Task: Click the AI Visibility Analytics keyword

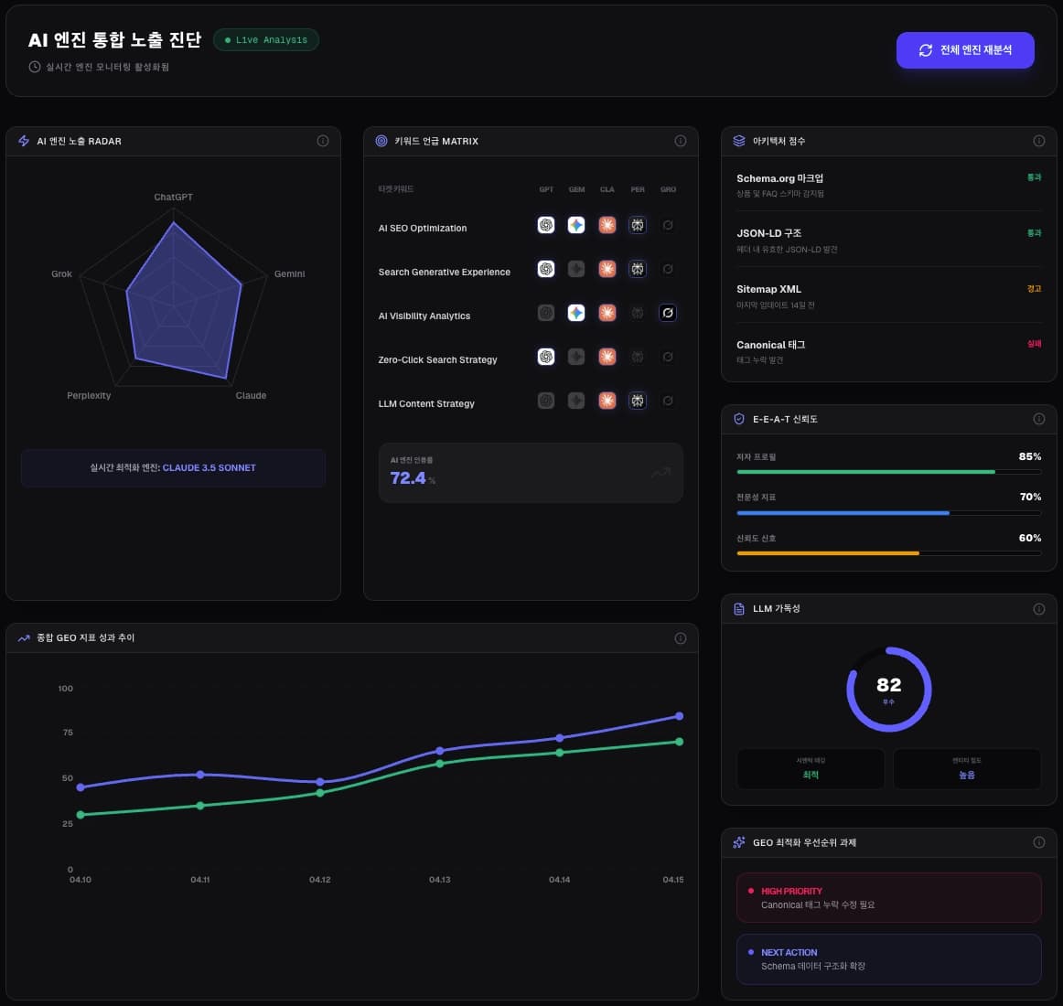Action: 424,316
